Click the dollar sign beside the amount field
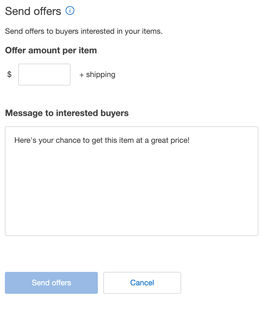262x310 pixels. tap(9, 74)
